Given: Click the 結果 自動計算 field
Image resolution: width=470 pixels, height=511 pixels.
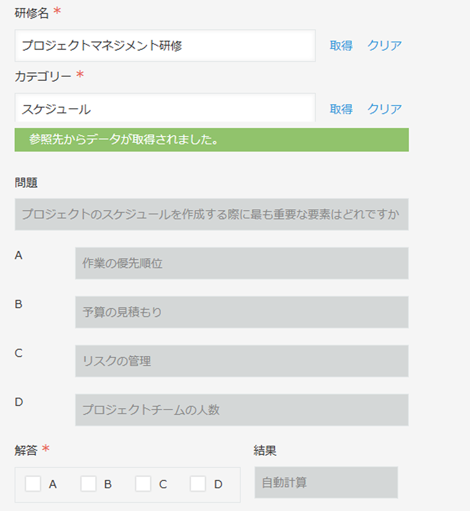Looking at the screenshot, I should [x=326, y=482].
